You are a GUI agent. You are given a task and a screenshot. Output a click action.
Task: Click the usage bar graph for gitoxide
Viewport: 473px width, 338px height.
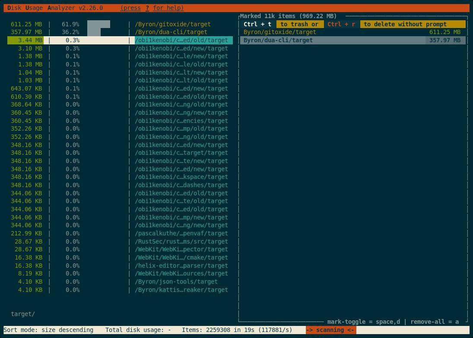tap(98, 24)
